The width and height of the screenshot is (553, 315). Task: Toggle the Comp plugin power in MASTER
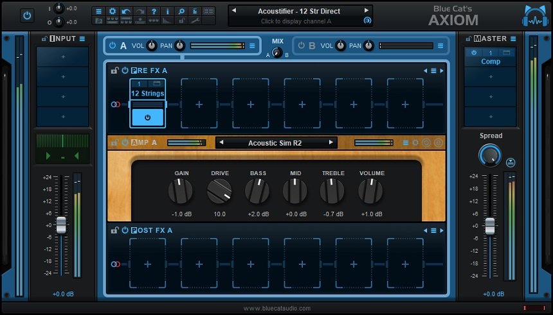(474, 53)
